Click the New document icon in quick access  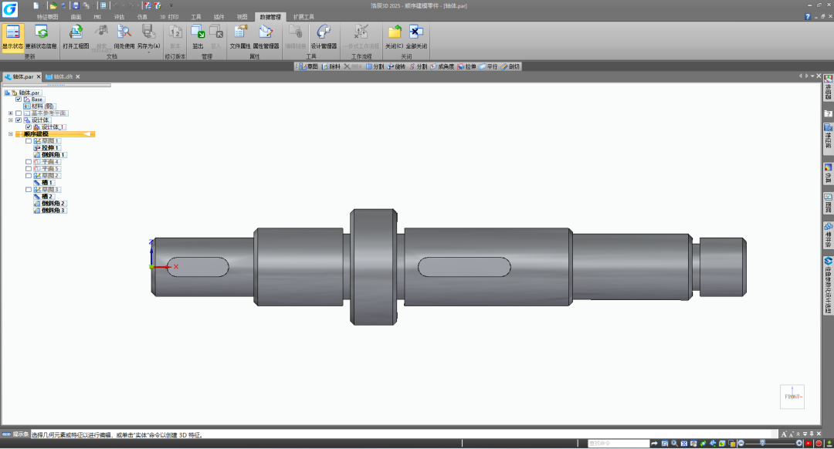coord(36,5)
